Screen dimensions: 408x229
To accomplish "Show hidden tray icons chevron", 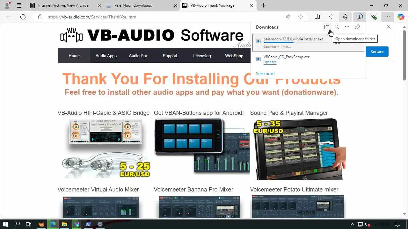I will [353, 224].
